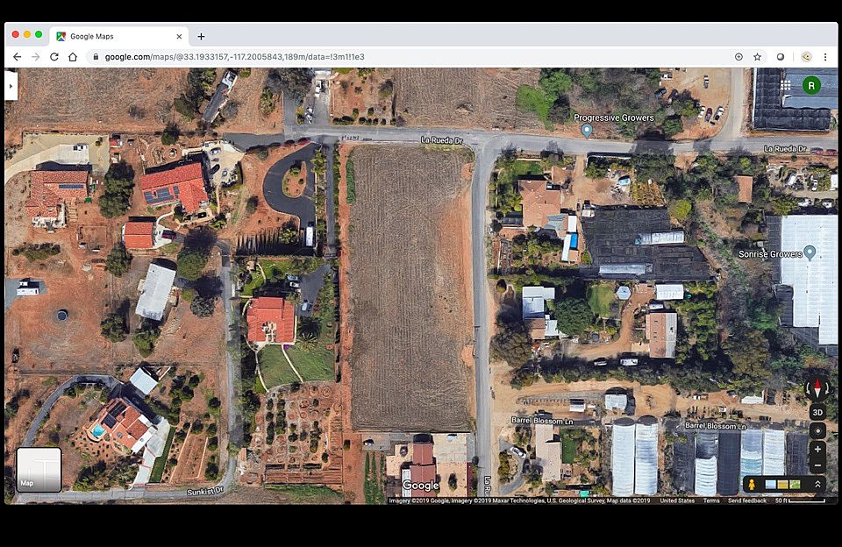Zoom in on the map

tap(817, 450)
